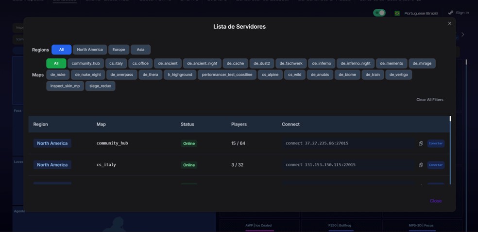Click Conectar for the community_hub server
Viewport: 478px width, 232px height.
[436, 143]
